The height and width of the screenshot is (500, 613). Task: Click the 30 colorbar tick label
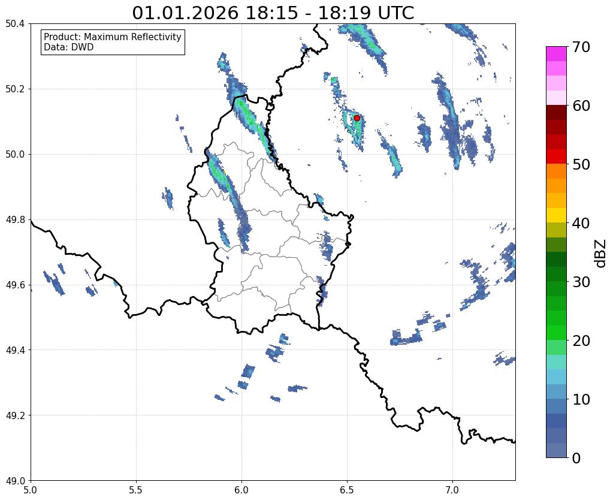point(581,282)
